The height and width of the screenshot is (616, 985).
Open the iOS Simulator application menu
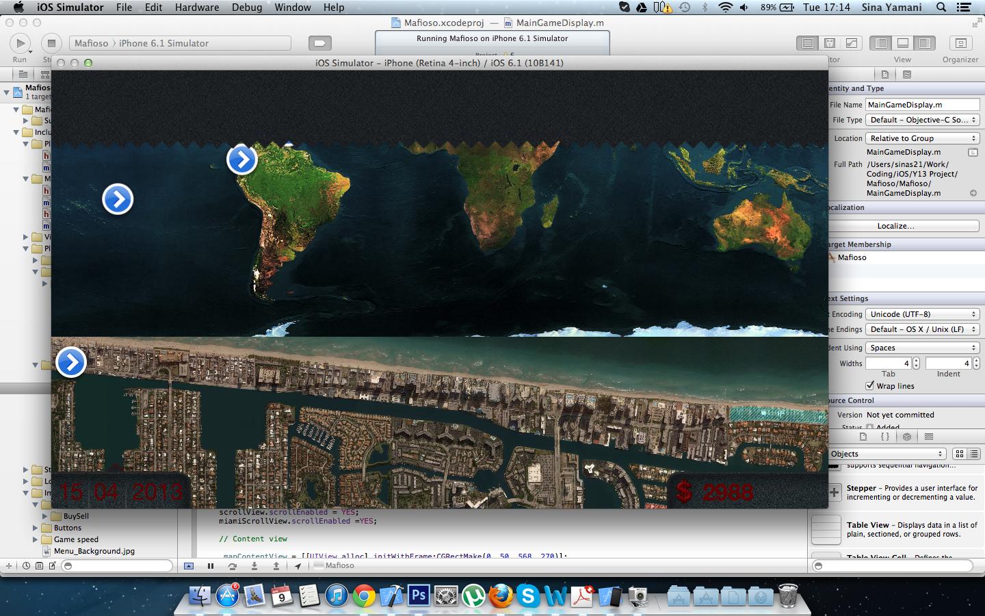[x=70, y=8]
